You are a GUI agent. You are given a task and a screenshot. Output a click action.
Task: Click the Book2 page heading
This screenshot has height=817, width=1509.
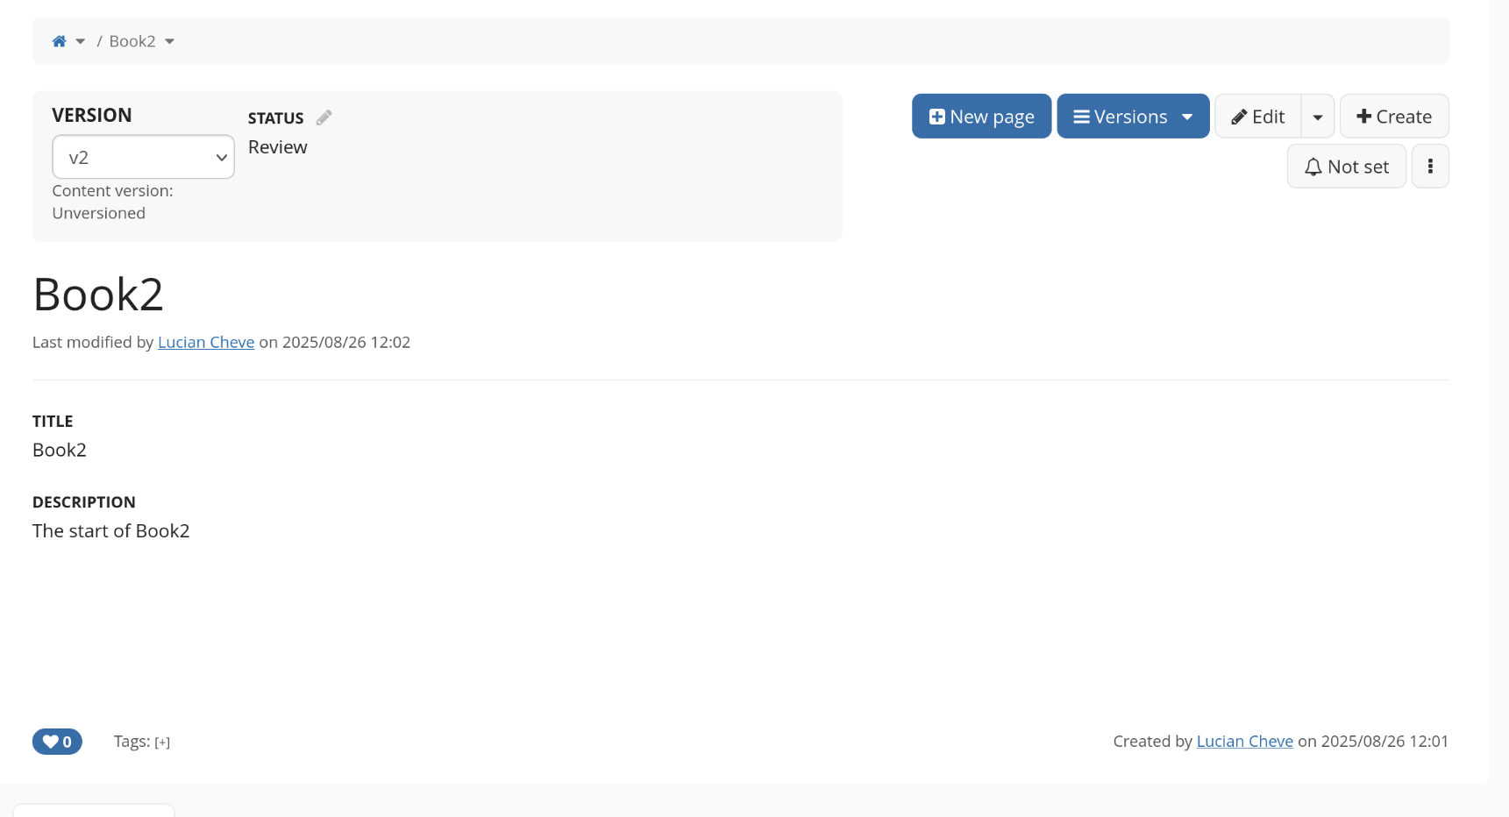(98, 294)
